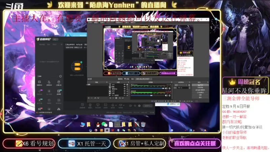This screenshot has width=270, height=152.
Task: Move the scene up in Scenes panel
Action: pyautogui.click(x=95, y=98)
